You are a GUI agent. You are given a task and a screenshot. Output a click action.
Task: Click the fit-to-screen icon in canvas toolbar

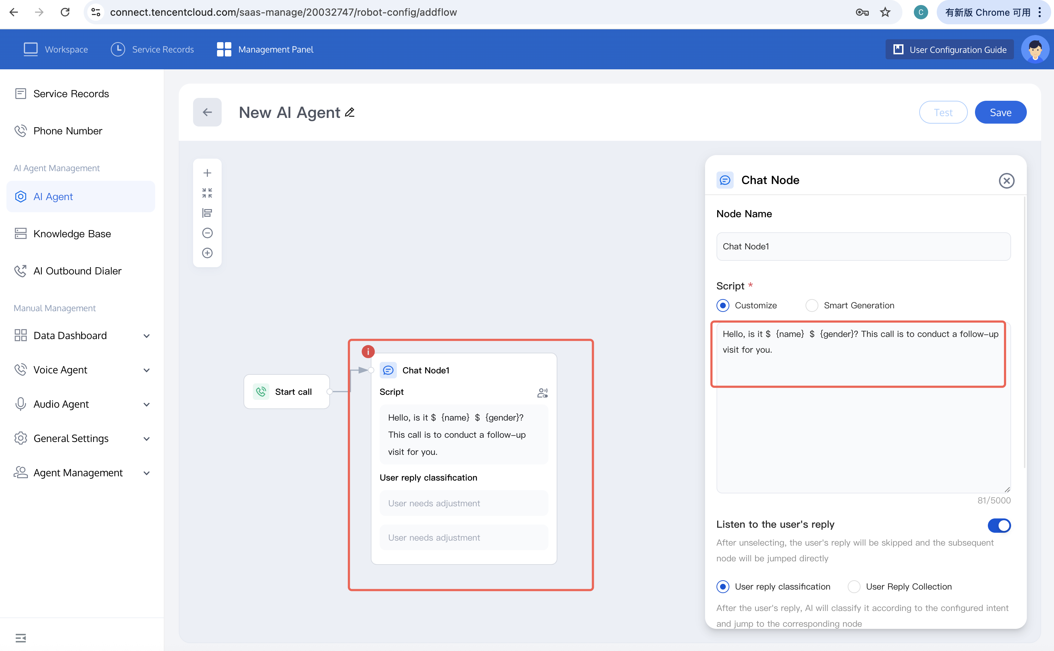207,193
